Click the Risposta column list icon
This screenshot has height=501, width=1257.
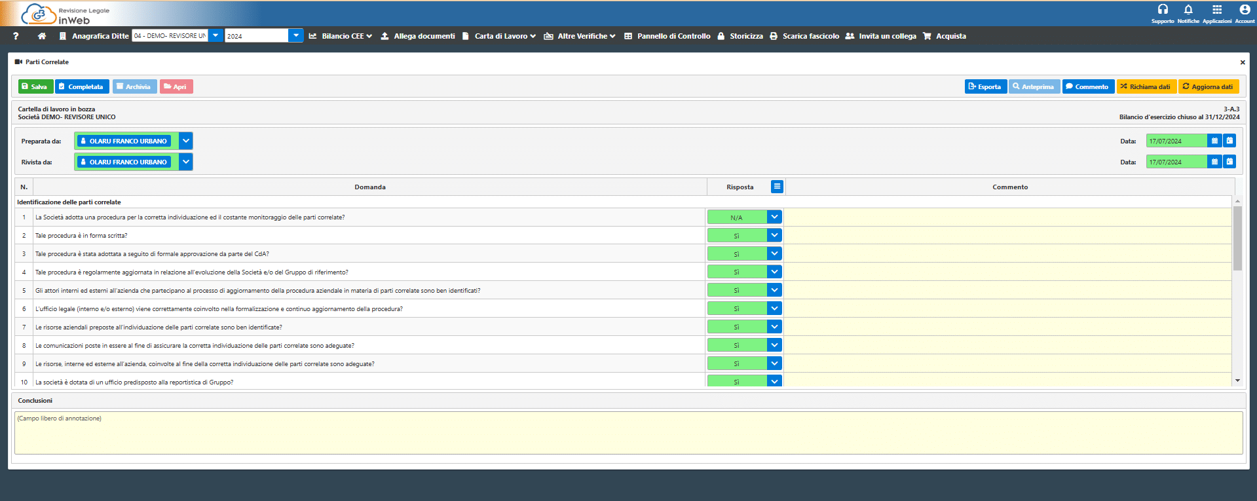[x=777, y=187]
